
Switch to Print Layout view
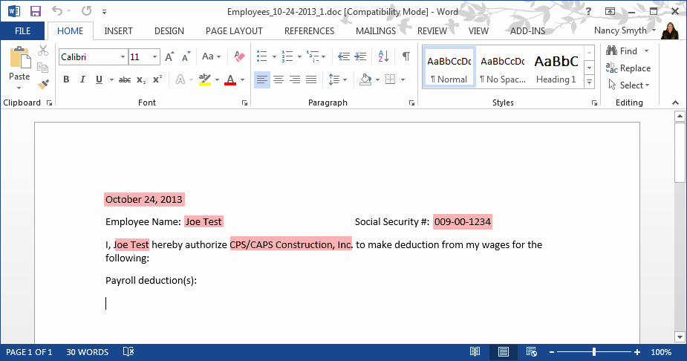click(x=504, y=352)
